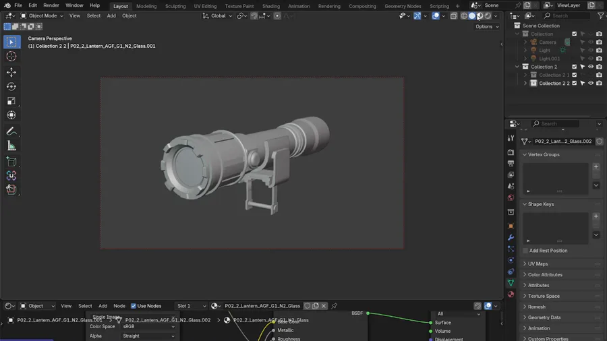Click the material name field in node editor
607x341 pixels.
point(262,306)
